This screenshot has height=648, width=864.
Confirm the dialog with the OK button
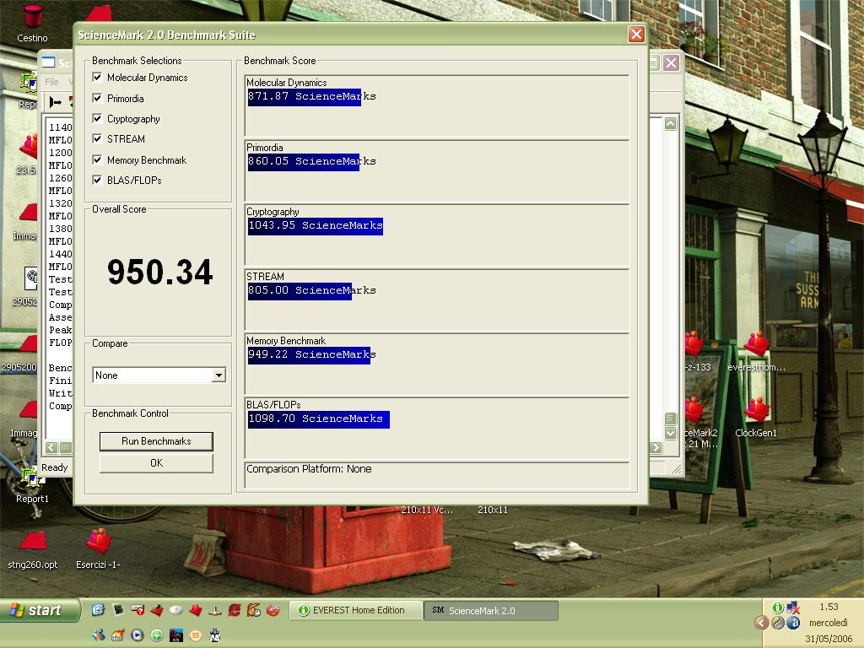tap(156, 463)
